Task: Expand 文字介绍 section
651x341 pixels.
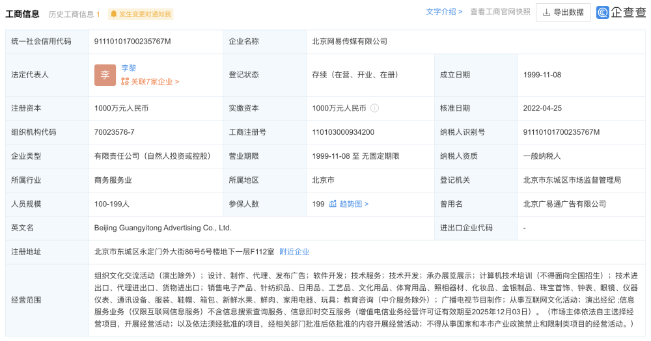Action: [444, 12]
